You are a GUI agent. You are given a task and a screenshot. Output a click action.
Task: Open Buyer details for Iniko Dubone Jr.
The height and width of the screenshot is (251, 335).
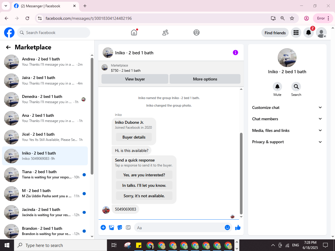[134, 137]
